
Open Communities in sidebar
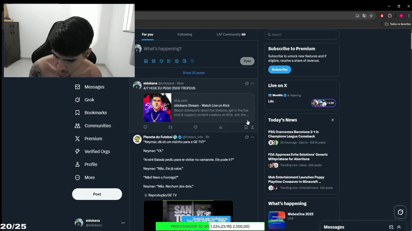[x=93, y=126]
